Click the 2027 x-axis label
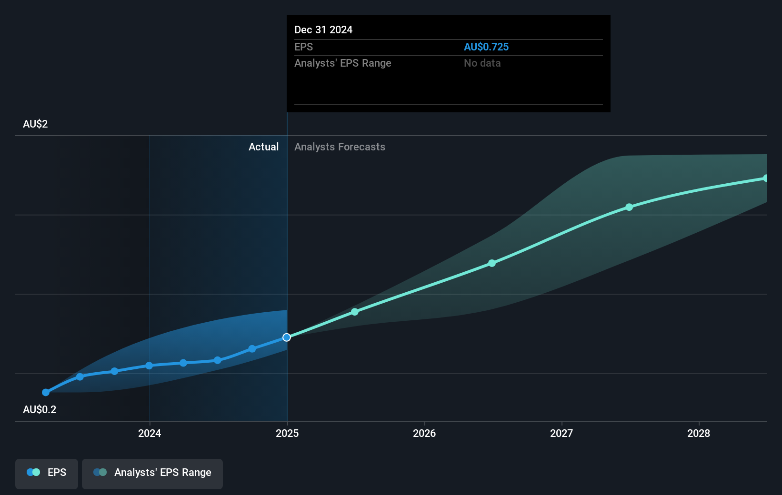The image size is (782, 495). tap(561, 433)
